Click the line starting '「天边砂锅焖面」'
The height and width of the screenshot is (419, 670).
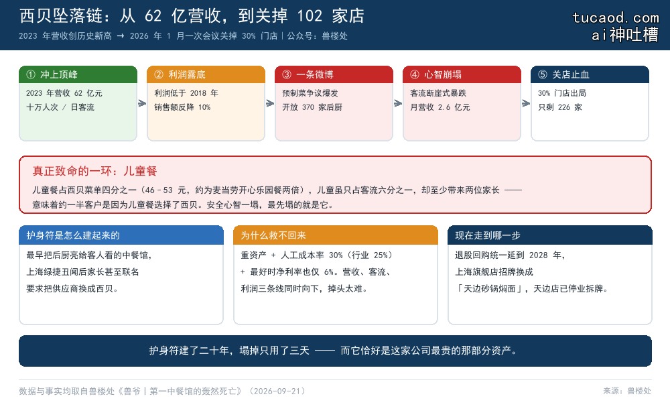pos(531,288)
